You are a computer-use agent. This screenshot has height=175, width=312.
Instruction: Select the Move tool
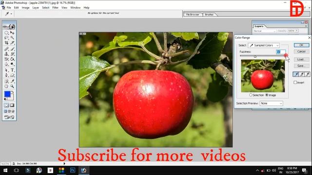pos(12,33)
